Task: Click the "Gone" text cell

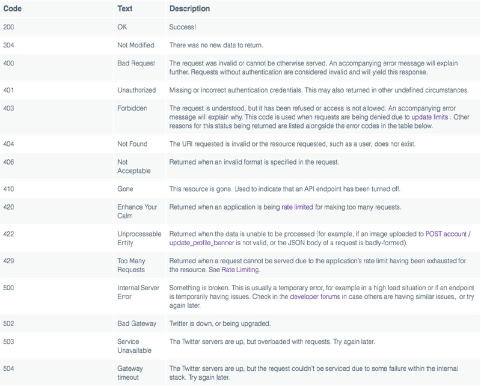Action: click(125, 189)
